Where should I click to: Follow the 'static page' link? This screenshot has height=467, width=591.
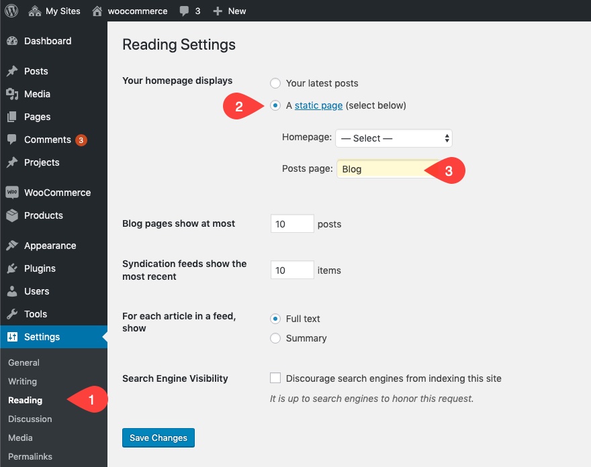pyautogui.click(x=318, y=105)
